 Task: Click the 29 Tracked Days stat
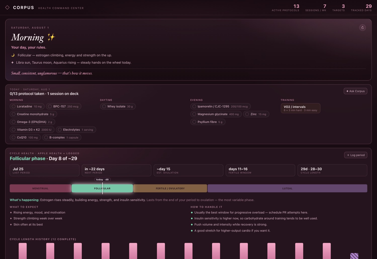[361, 8]
